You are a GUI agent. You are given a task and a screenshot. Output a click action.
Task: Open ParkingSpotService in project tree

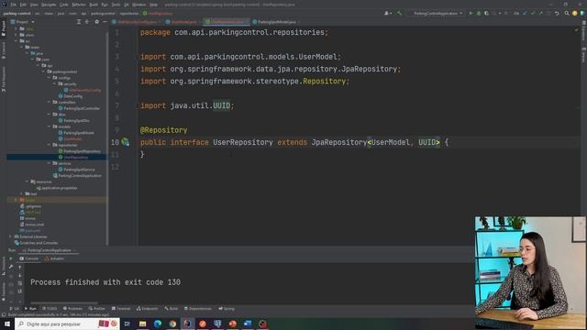coord(79,170)
